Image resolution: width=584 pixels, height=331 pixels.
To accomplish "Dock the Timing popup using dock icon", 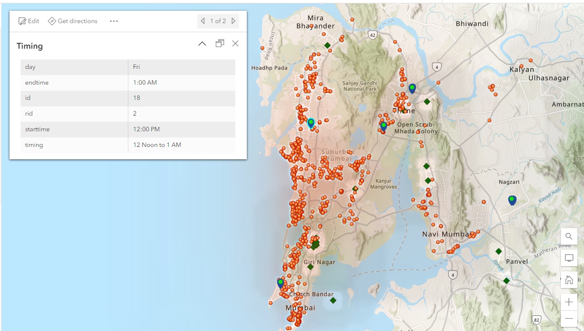I will pyautogui.click(x=220, y=43).
